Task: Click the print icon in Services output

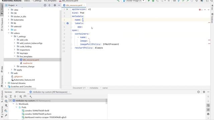Action: coord(208,114)
